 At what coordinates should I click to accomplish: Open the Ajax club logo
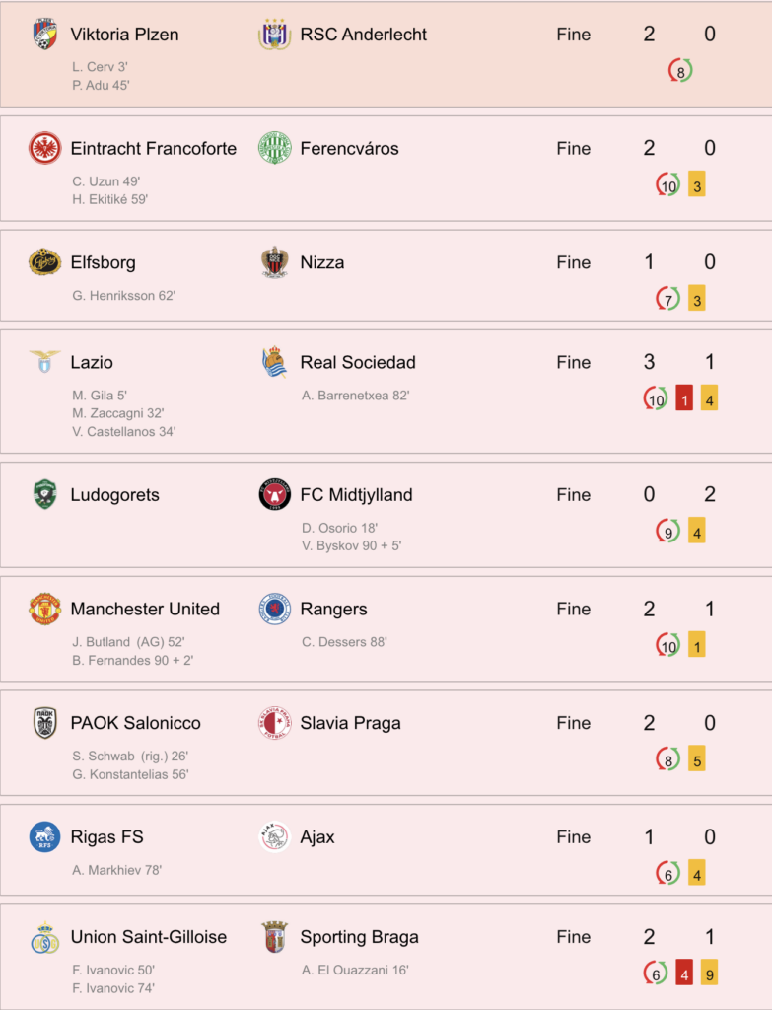[x=274, y=836]
